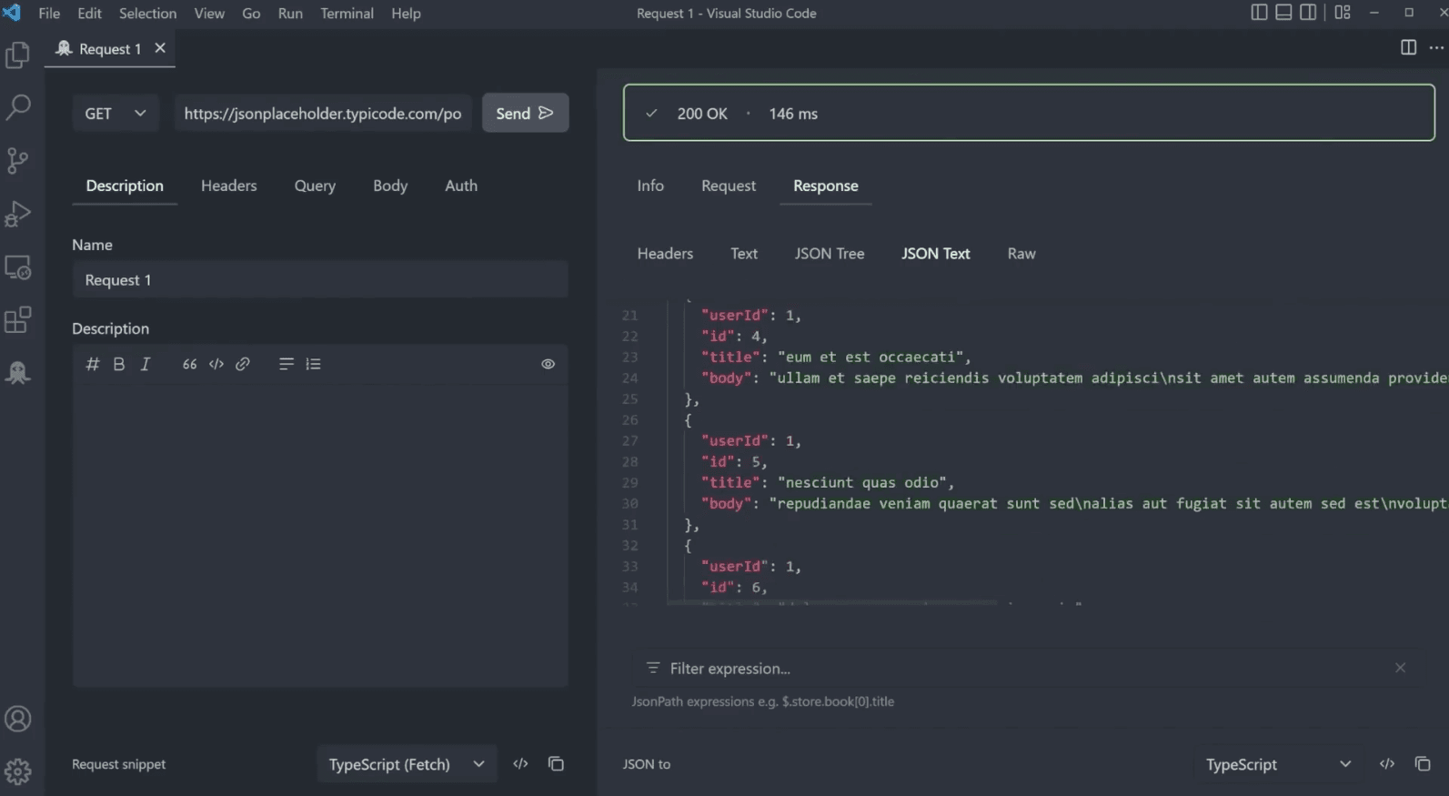The width and height of the screenshot is (1449, 796).
Task: Focus the request URL field
Action: point(323,113)
